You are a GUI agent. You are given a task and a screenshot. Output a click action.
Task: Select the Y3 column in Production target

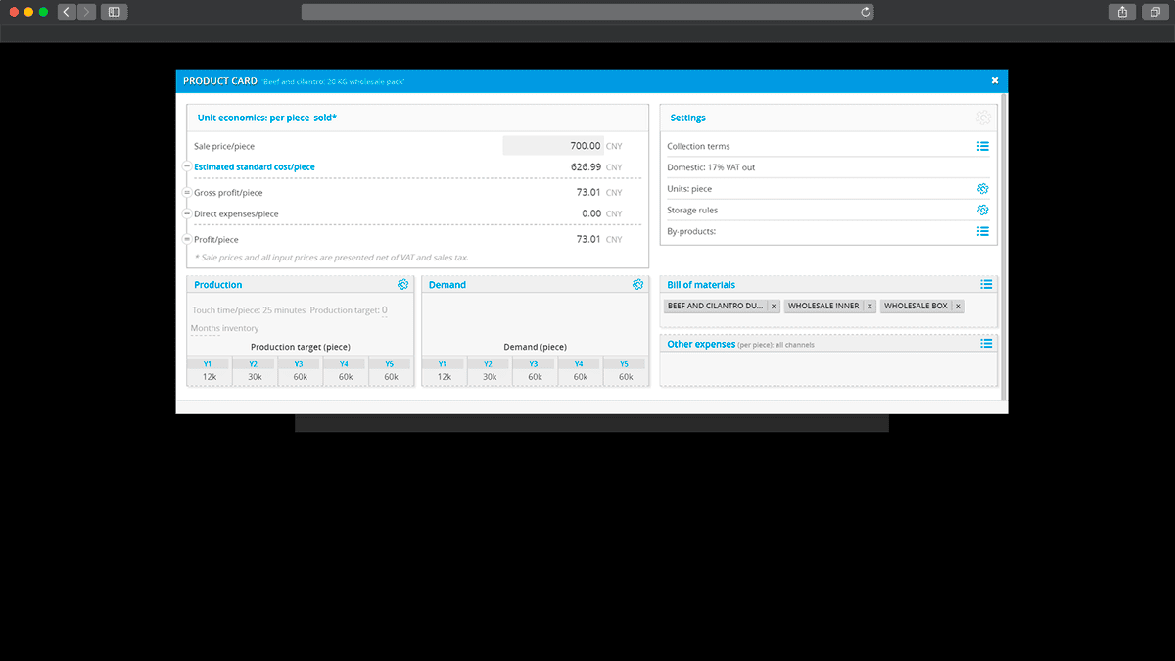(299, 364)
